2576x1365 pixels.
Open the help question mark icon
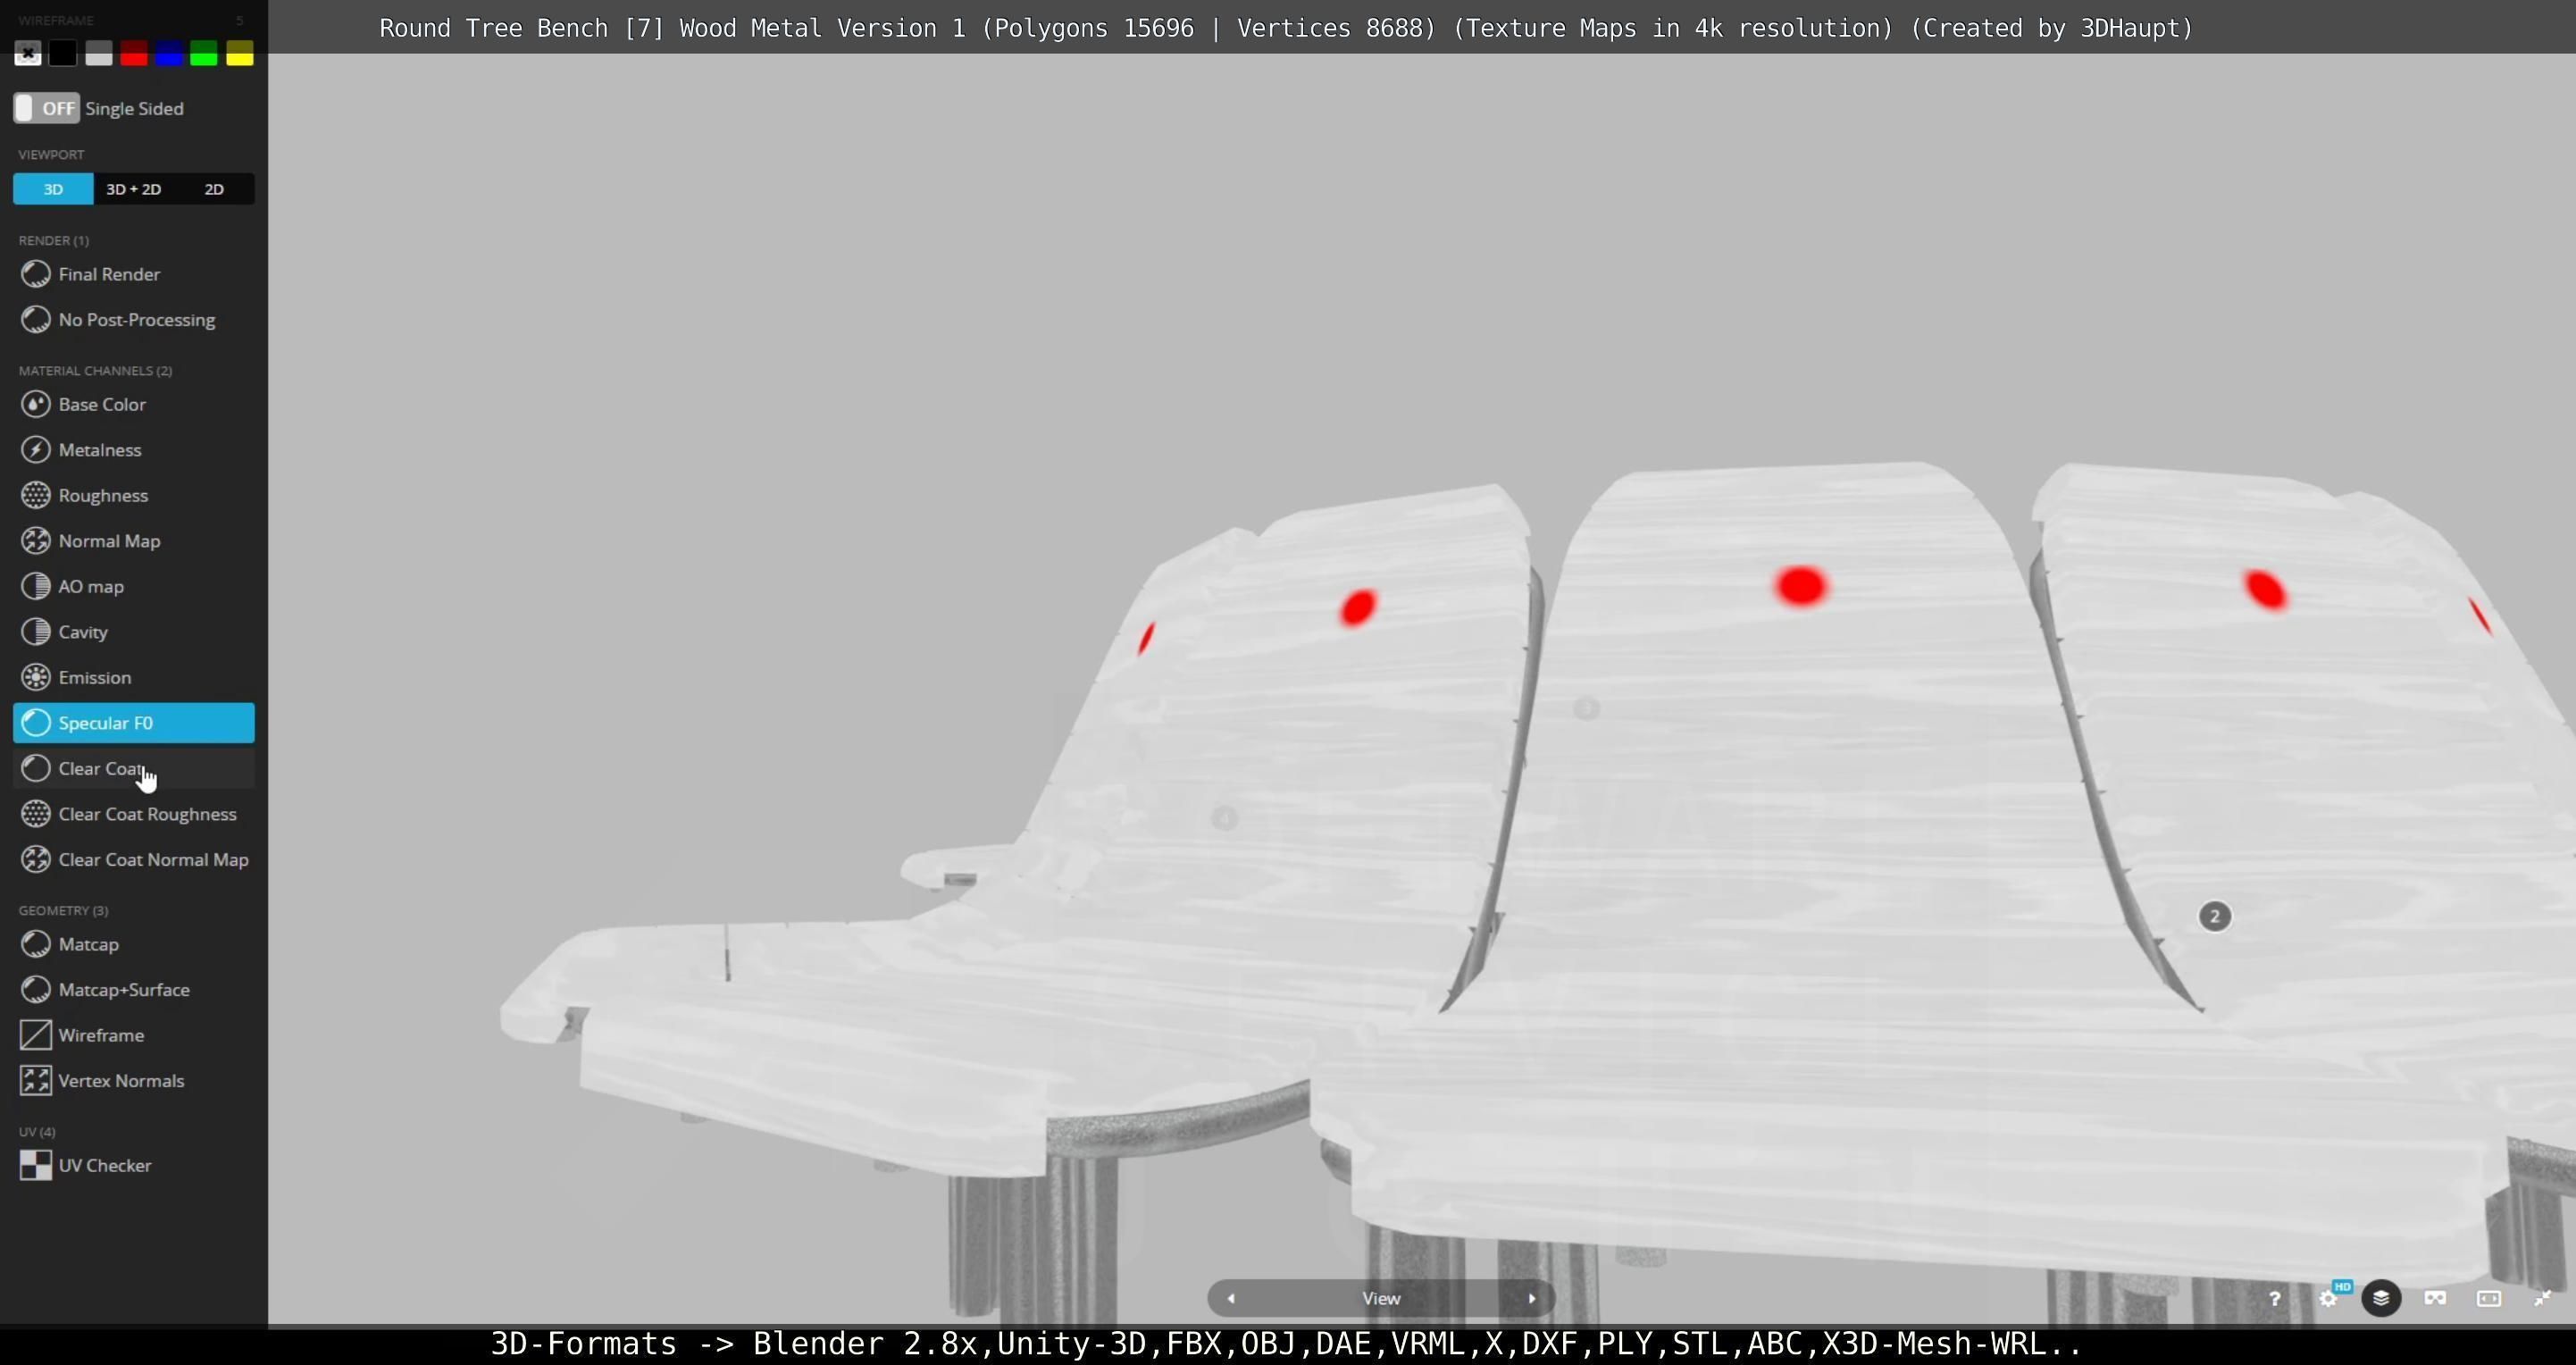[2274, 1298]
